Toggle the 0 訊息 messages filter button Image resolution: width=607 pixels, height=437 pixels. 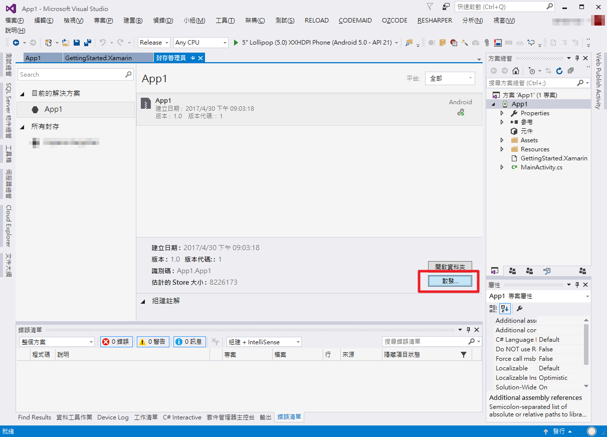(x=189, y=342)
